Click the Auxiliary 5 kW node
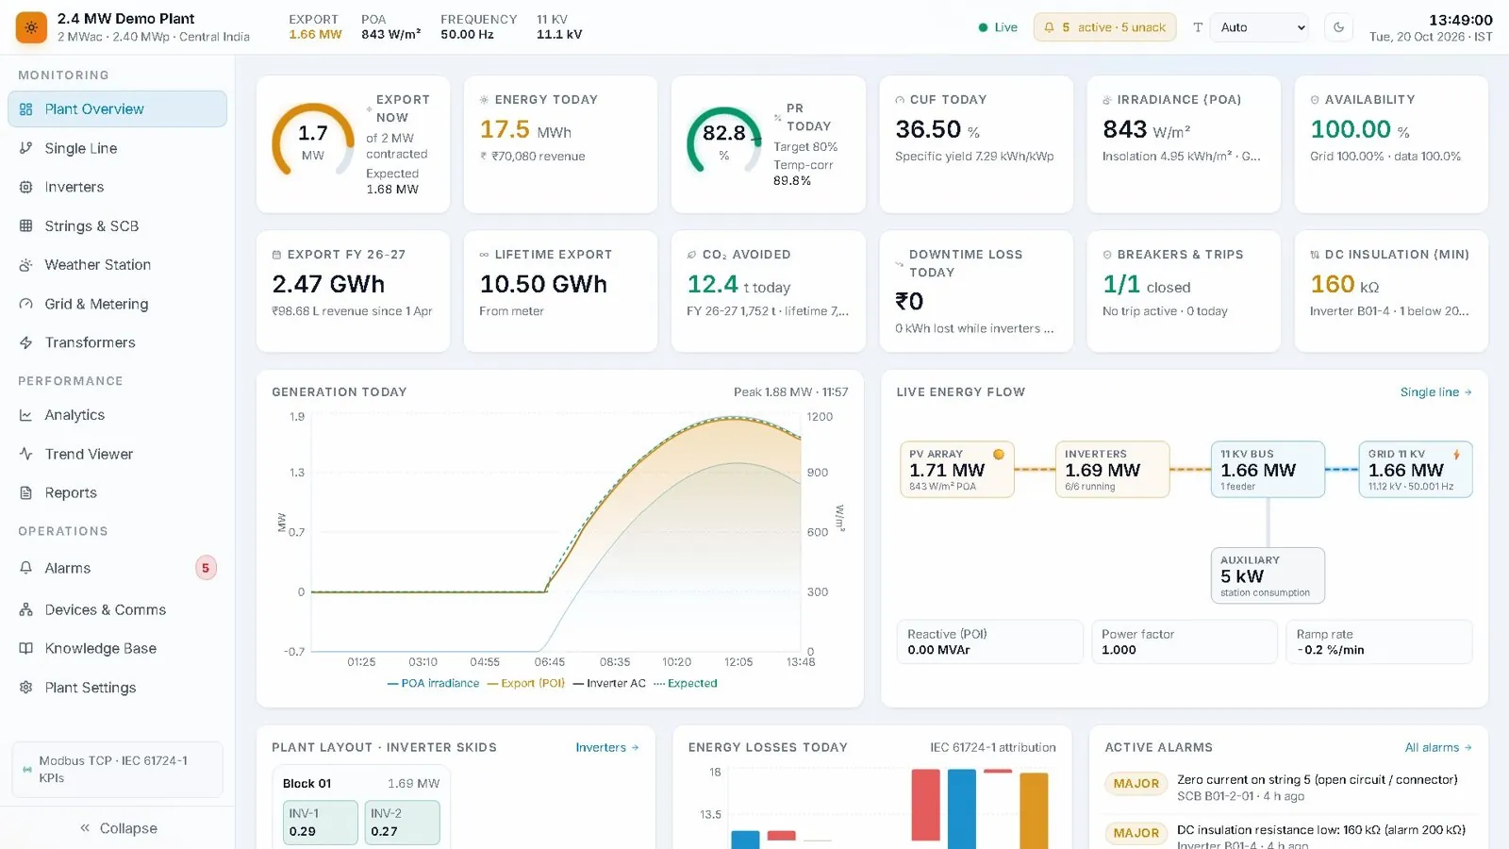 (x=1268, y=575)
